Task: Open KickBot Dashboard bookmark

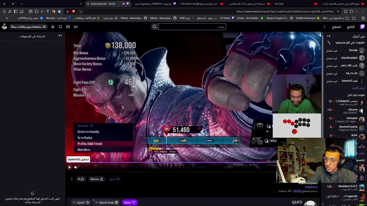Action: 308,18
